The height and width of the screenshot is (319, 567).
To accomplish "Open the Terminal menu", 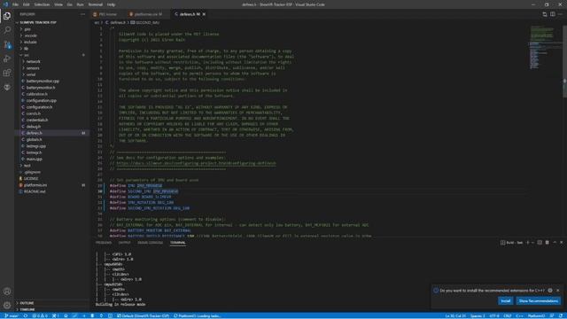I will (x=96, y=4).
